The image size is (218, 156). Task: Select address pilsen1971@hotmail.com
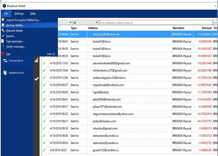pos(107,107)
